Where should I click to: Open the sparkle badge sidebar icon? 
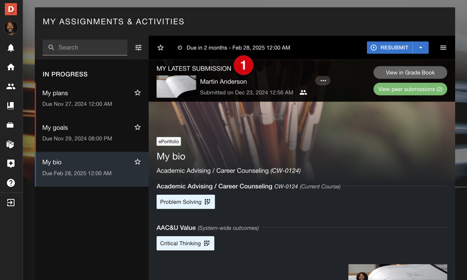[11, 163]
